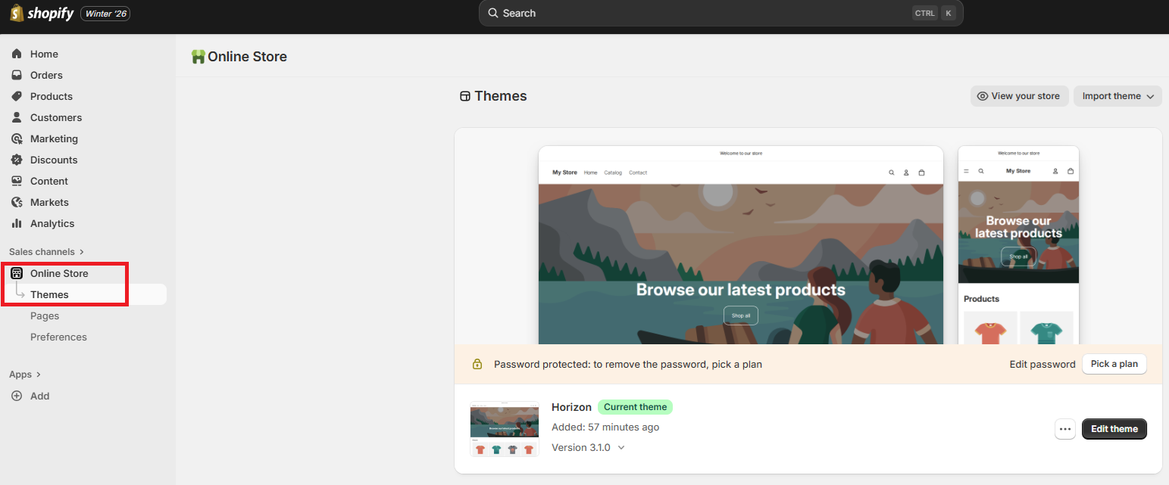The height and width of the screenshot is (485, 1169).
Task: Click the Content image icon
Action: pyautogui.click(x=17, y=181)
